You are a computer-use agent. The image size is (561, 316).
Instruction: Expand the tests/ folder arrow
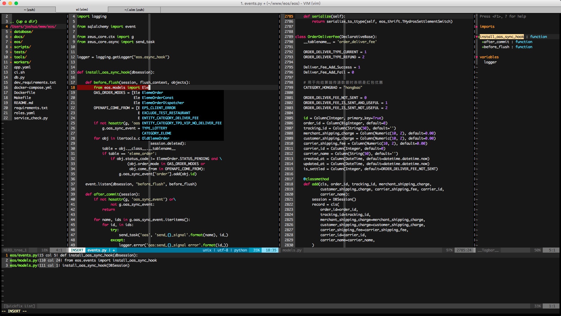[x=11, y=52]
